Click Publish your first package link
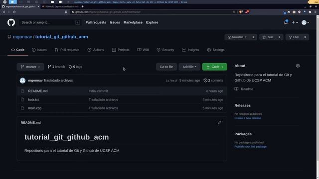The width and height of the screenshot is (319, 179). (250, 147)
